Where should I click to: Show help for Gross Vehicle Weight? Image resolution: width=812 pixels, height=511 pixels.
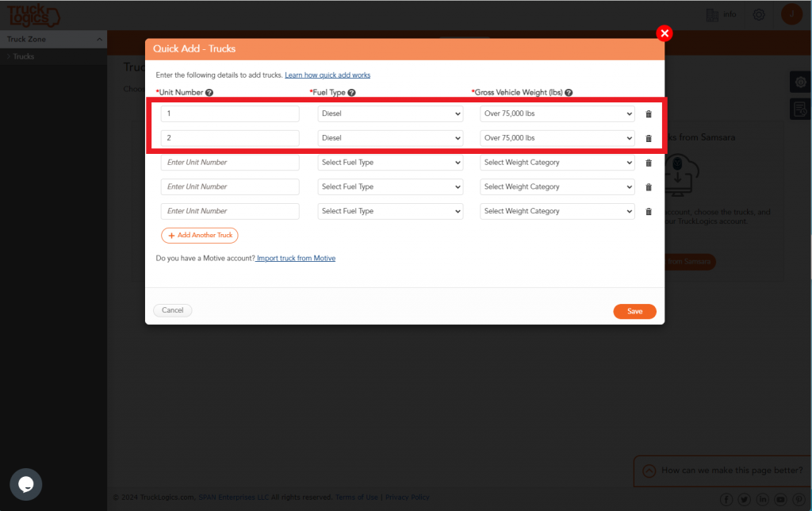tap(569, 93)
